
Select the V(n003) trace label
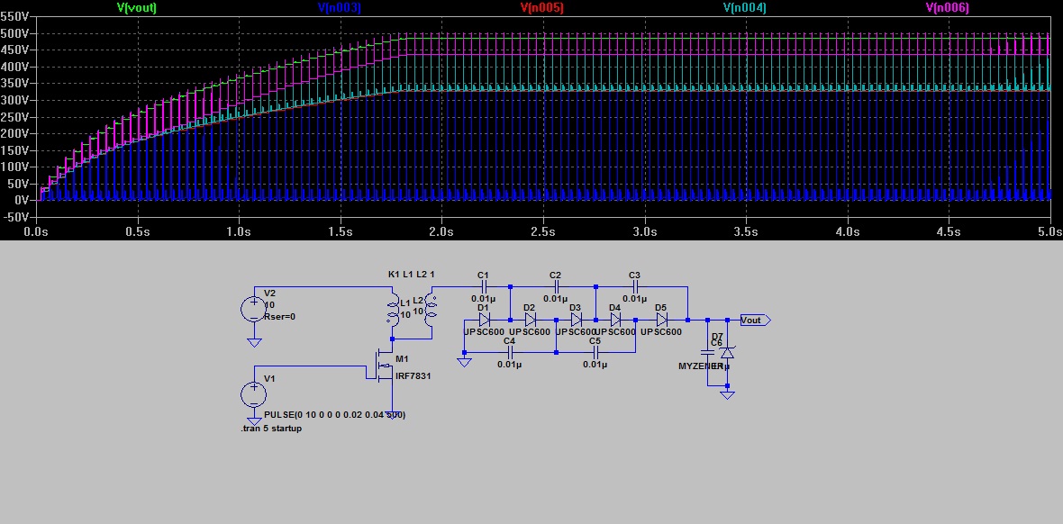point(339,7)
